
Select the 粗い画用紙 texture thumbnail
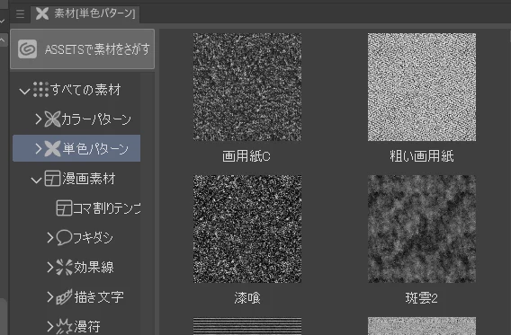tap(422, 87)
